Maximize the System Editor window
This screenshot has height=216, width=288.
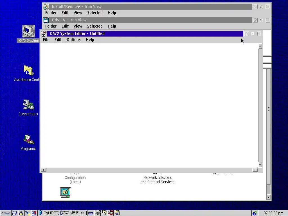259,34
